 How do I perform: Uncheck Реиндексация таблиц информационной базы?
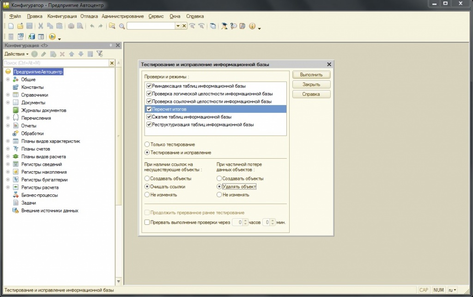click(149, 86)
